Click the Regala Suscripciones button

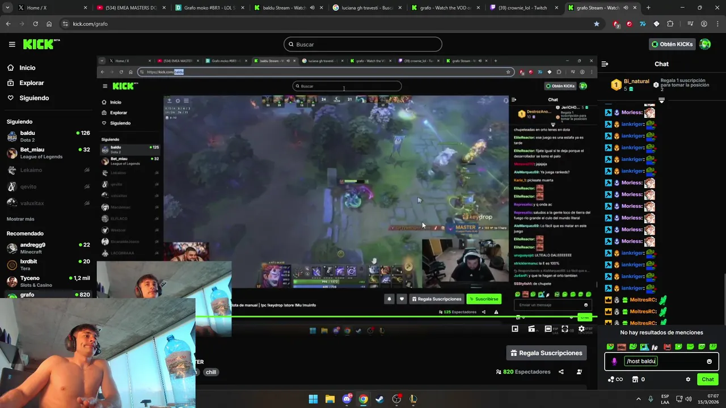(547, 353)
